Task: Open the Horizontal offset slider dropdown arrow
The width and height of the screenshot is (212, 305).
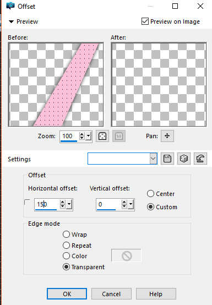Action: [69, 204]
